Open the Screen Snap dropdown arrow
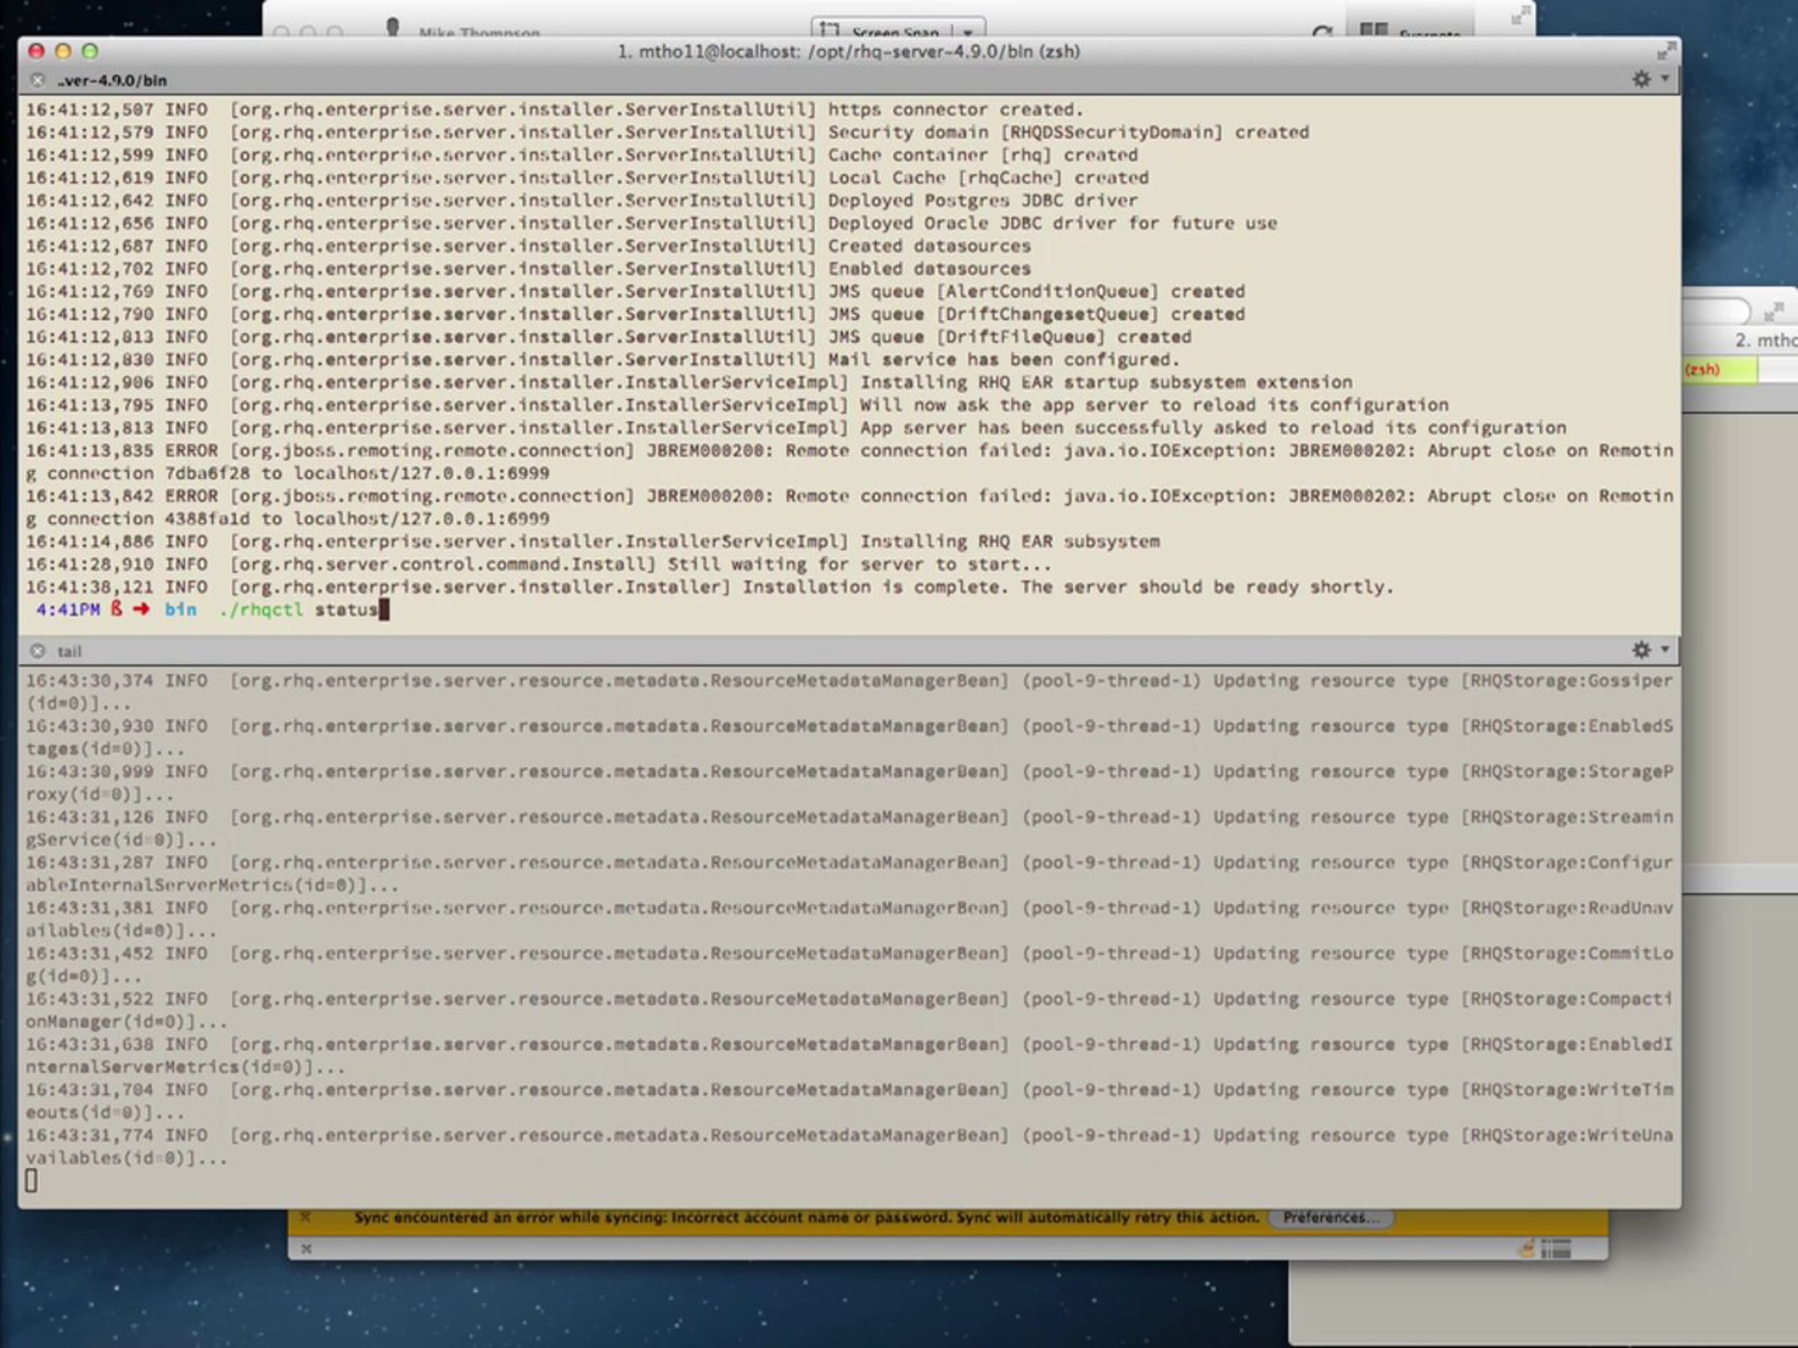This screenshot has height=1348, width=1798. [967, 31]
